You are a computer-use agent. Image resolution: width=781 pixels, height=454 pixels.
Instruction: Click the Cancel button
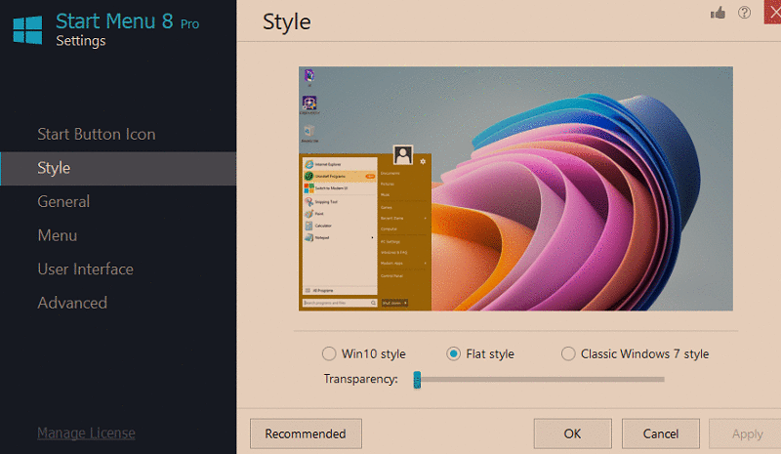click(x=660, y=433)
